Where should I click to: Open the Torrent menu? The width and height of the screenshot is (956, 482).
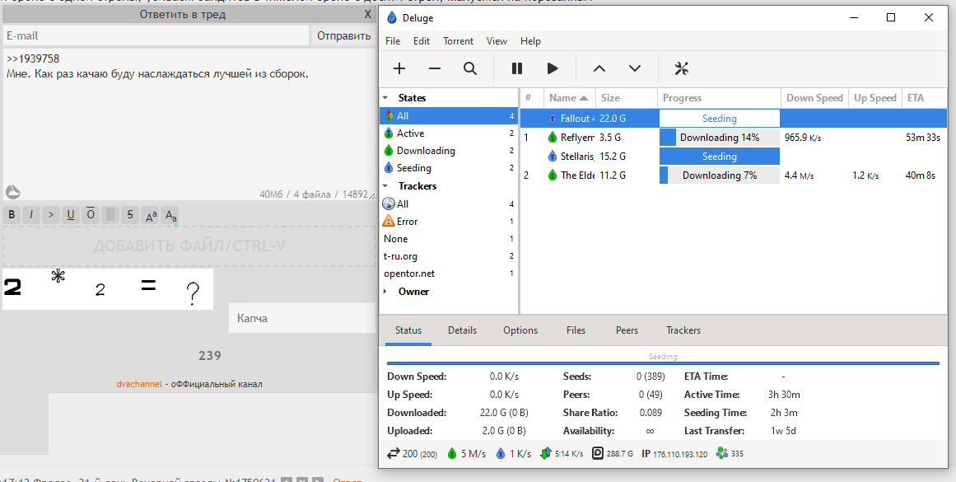tap(459, 41)
